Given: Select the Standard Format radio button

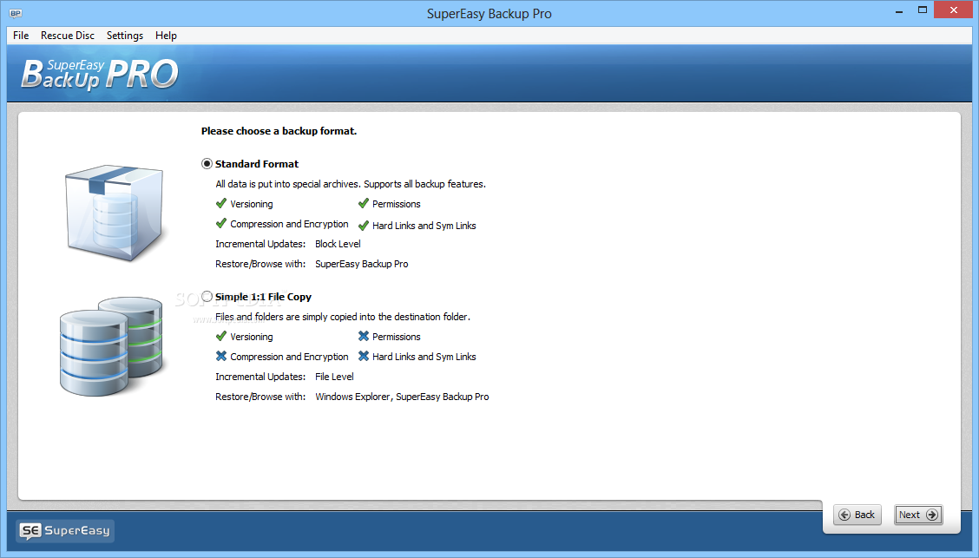Looking at the screenshot, I should click(207, 163).
